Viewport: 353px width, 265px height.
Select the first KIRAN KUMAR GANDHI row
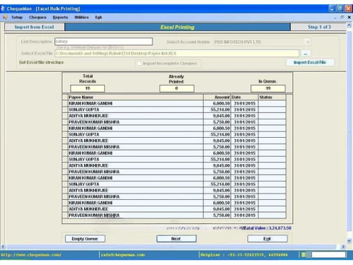174,103
